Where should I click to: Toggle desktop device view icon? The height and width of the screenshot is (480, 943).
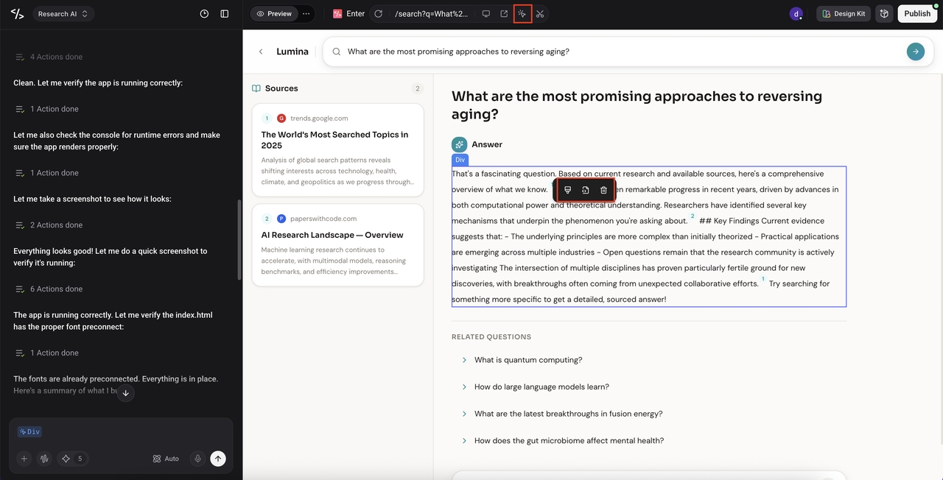point(486,13)
